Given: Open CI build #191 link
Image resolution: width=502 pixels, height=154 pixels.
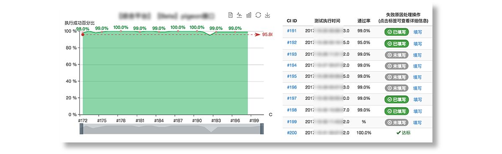Looking at the screenshot, I should pyautogui.click(x=292, y=31).
